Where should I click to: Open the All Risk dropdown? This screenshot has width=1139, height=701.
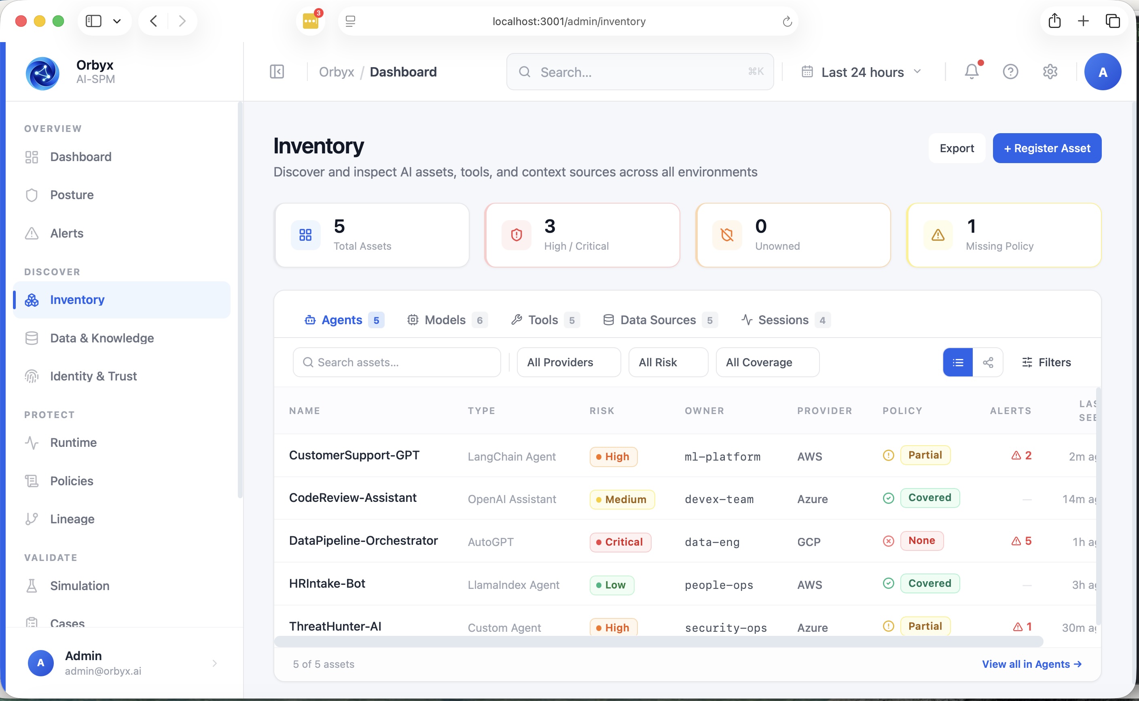tap(668, 362)
